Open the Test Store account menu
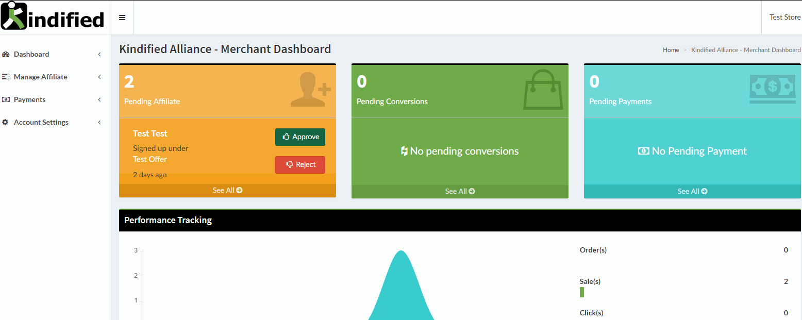802x320 pixels. click(x=785, y=17)
